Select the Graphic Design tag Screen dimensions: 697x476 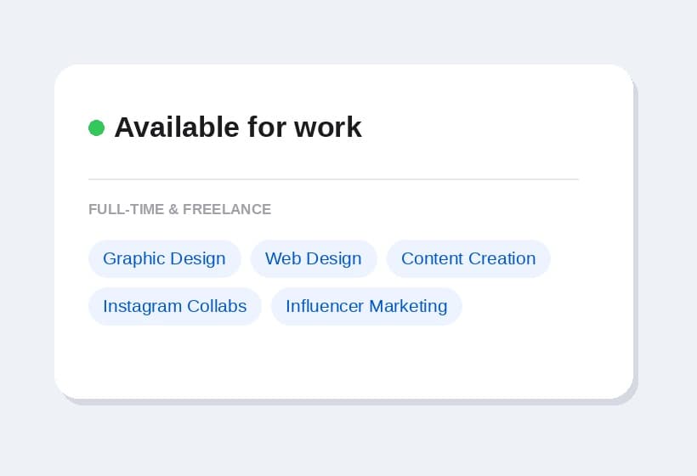click(164, 258)
